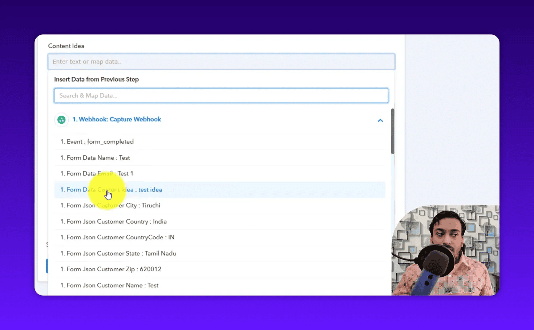Click the Content Idea field label
534x330 pixels.
point(66,46)
